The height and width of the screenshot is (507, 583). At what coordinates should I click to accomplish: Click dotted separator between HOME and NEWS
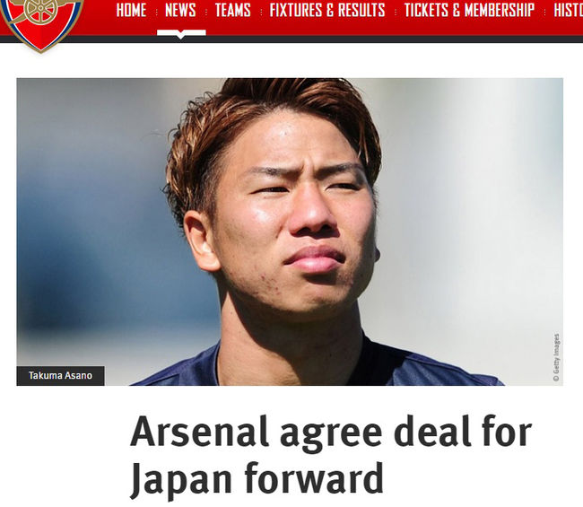coord(156,13)
